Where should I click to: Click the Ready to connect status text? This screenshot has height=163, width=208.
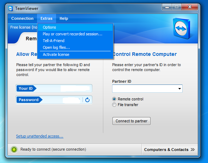[x=53, y=150]
